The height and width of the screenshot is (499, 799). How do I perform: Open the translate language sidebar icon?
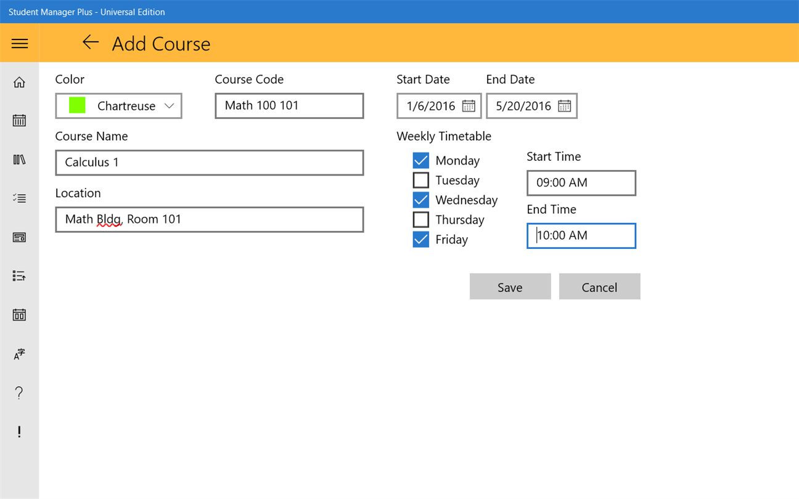point(19,354)
